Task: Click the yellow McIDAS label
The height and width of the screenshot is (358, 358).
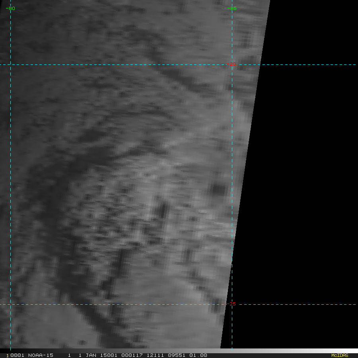Action: [339, 355]
